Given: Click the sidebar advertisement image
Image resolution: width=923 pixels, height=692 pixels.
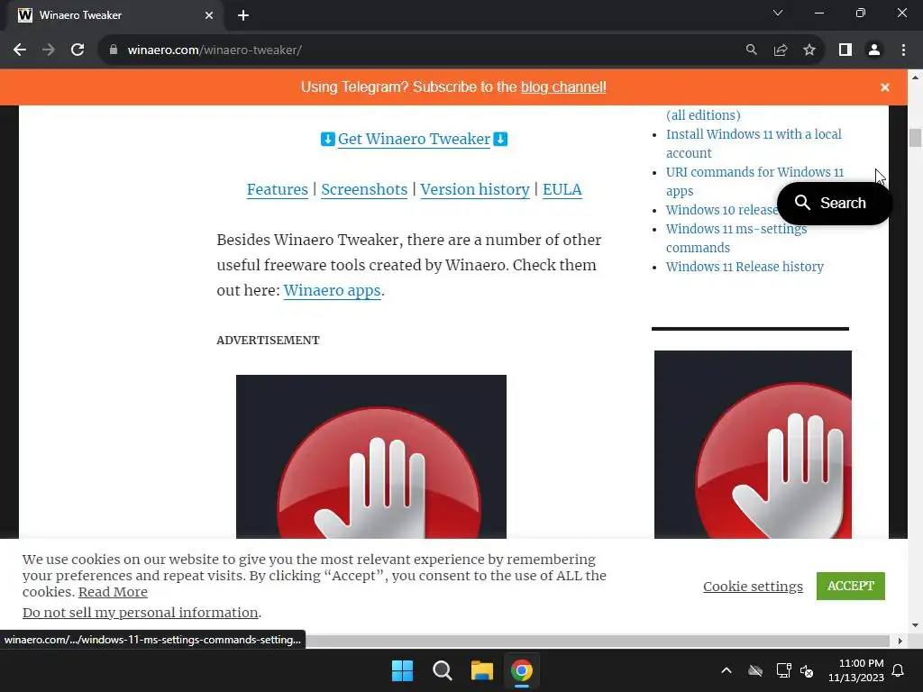Looking at the screenshot, I should click(x=753, y=444).
